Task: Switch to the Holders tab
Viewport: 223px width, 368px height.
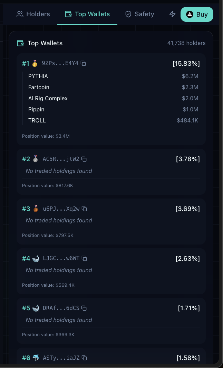Action: 33,14
